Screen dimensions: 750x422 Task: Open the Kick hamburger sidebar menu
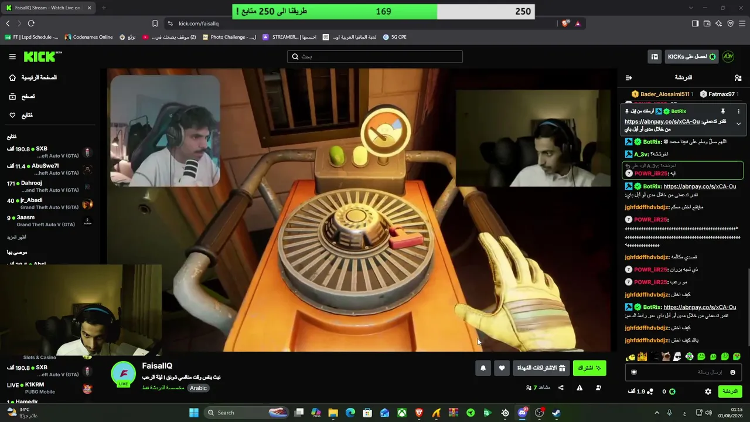pyautogui.click(x=12, y=57)
